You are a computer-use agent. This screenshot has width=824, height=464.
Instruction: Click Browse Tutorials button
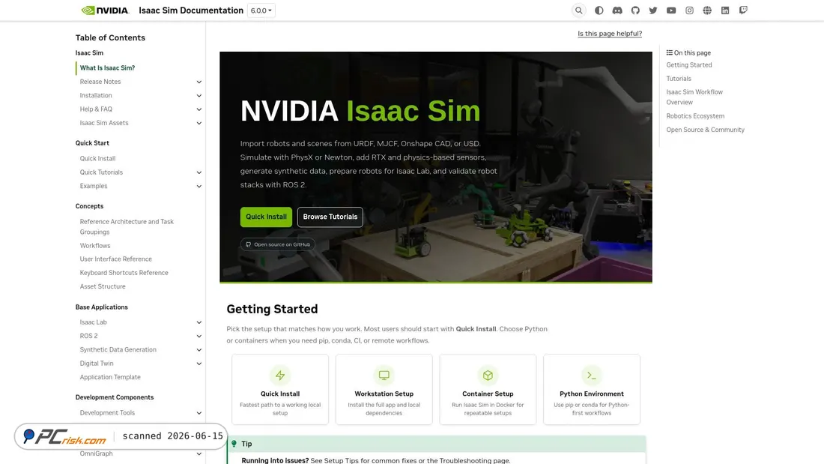tap(330, 217)
